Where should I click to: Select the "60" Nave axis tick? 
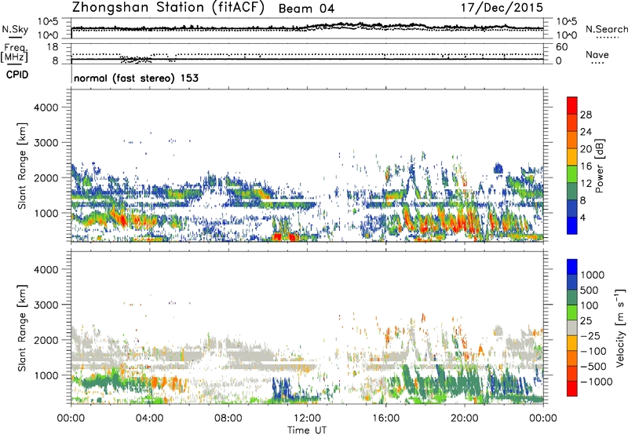click(x=561, y=47)
